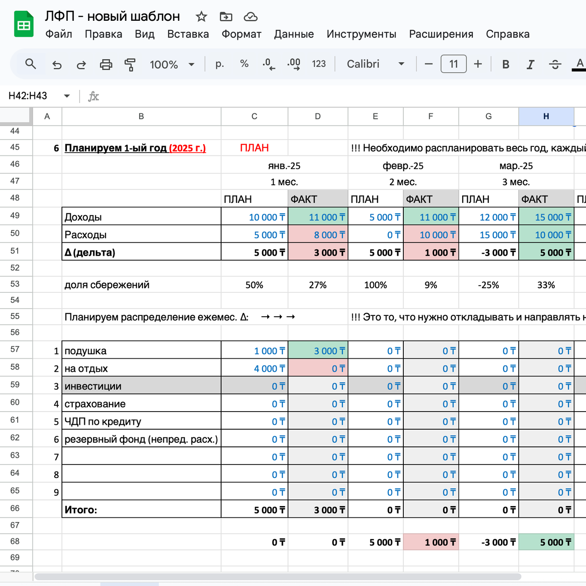Screen dimensions: 586x586
Task: Toggle bold formatting
Action: [x=506, y=65]
